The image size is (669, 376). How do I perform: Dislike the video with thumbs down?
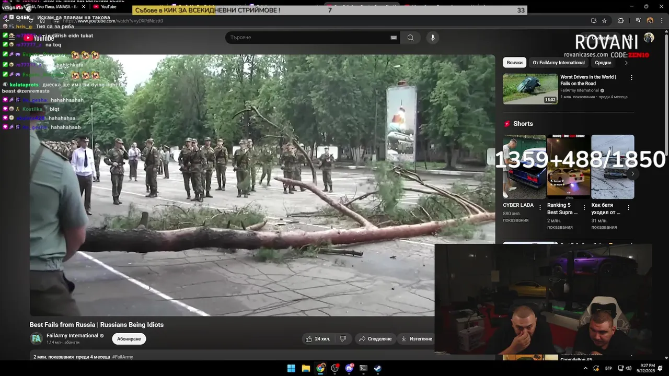click(343, 339)
